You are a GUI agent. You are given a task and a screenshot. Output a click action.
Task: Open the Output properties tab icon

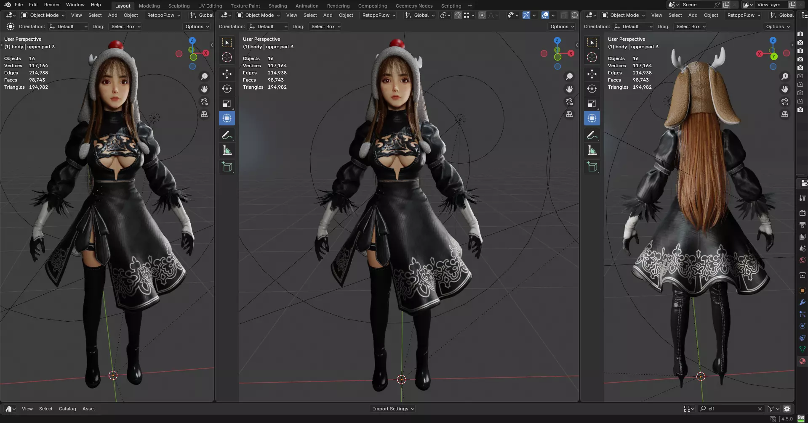(x=803, y=225)
